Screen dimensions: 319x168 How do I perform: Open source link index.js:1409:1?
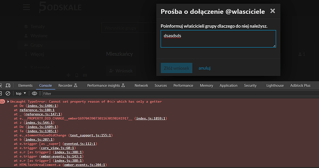(x=42, y=127)
